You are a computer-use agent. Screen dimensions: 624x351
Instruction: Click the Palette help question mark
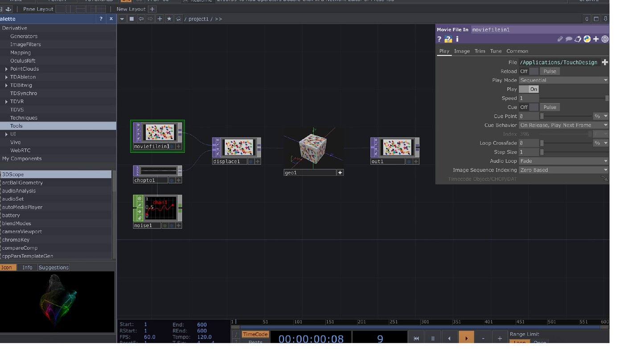(x=101, y=19)
